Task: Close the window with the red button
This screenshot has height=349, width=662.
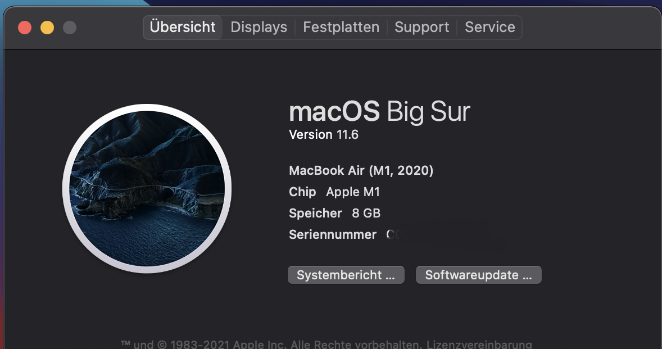Action: coord(25,28)
